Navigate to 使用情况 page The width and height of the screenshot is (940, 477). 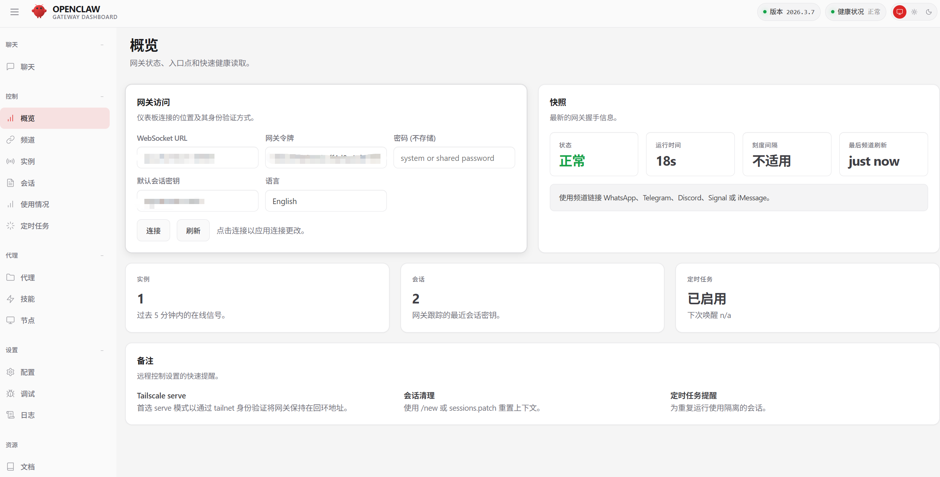(x=55, y=204)
